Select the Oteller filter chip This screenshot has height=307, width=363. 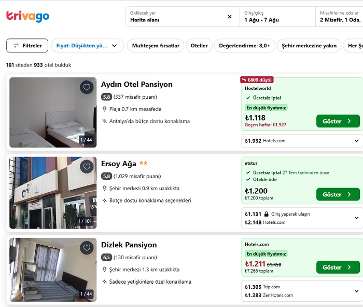pyautogui.click(x=199, y=45)
